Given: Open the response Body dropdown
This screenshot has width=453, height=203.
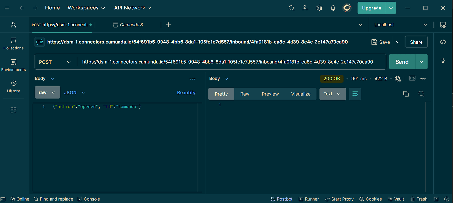Looking at the screenshot, I should tap(219, 79).
